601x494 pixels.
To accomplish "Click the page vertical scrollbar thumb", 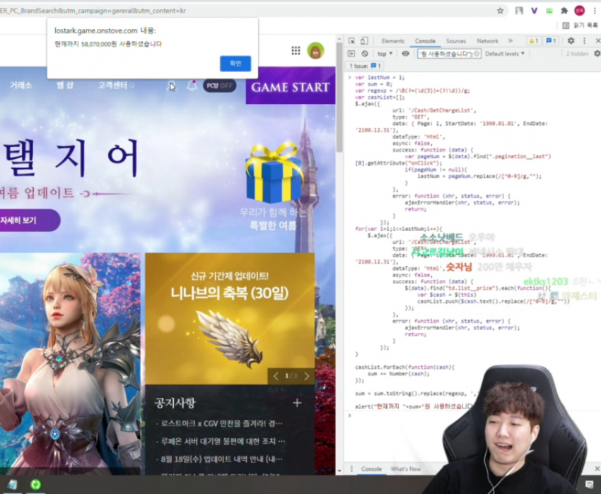I will pos(339,97).
